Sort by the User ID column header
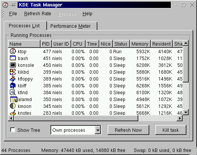Viewport: 197px width, 155px height. click(x=61, y=44)
